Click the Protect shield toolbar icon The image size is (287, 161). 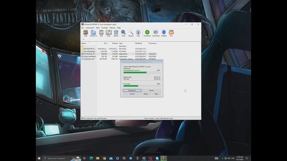164,33
